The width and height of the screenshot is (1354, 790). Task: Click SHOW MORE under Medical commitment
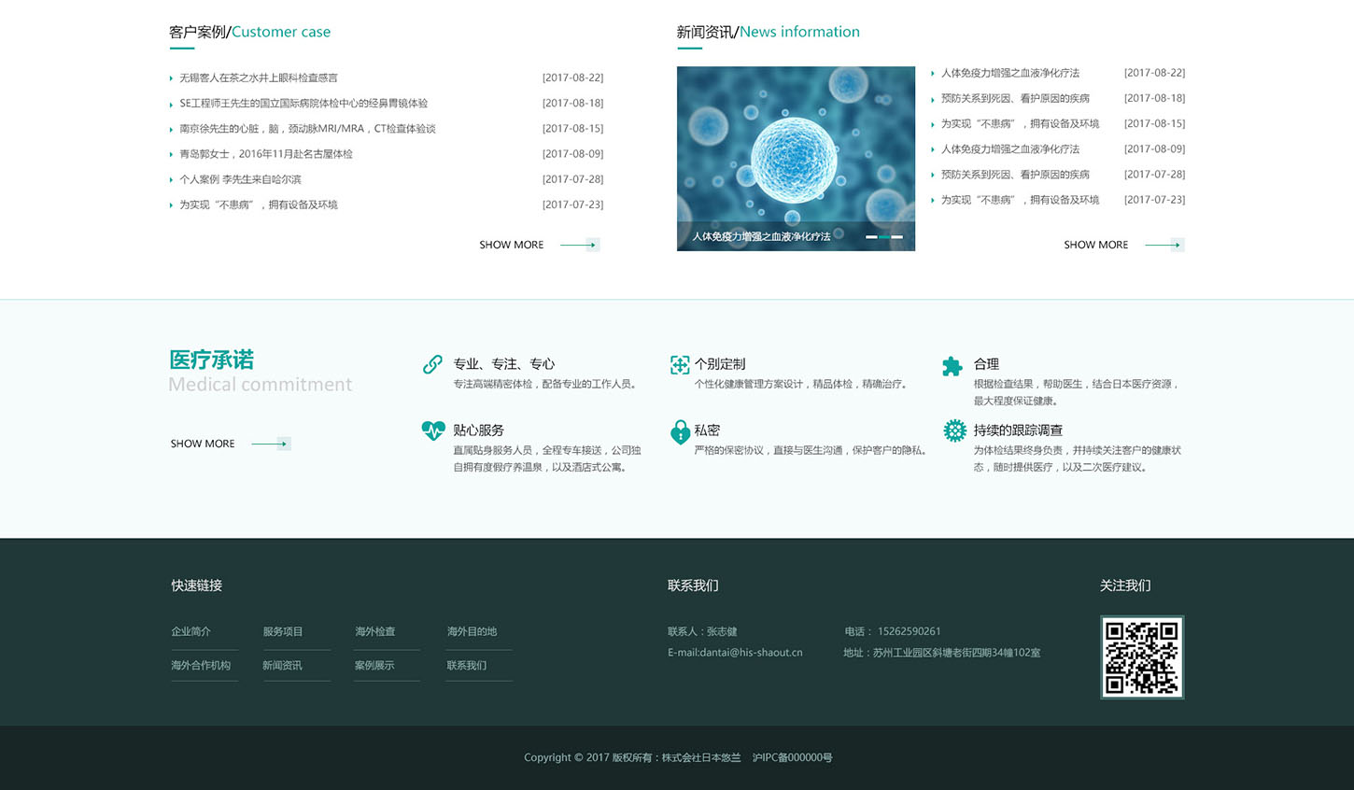coord(203,444)
